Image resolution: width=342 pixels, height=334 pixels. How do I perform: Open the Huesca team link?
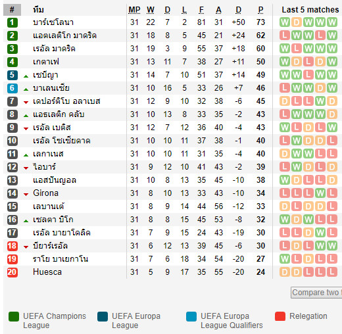click(47, 272)
